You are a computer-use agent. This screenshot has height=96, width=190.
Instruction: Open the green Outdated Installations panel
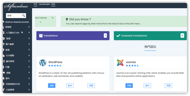pyautogui.click(x=150, y=36)
